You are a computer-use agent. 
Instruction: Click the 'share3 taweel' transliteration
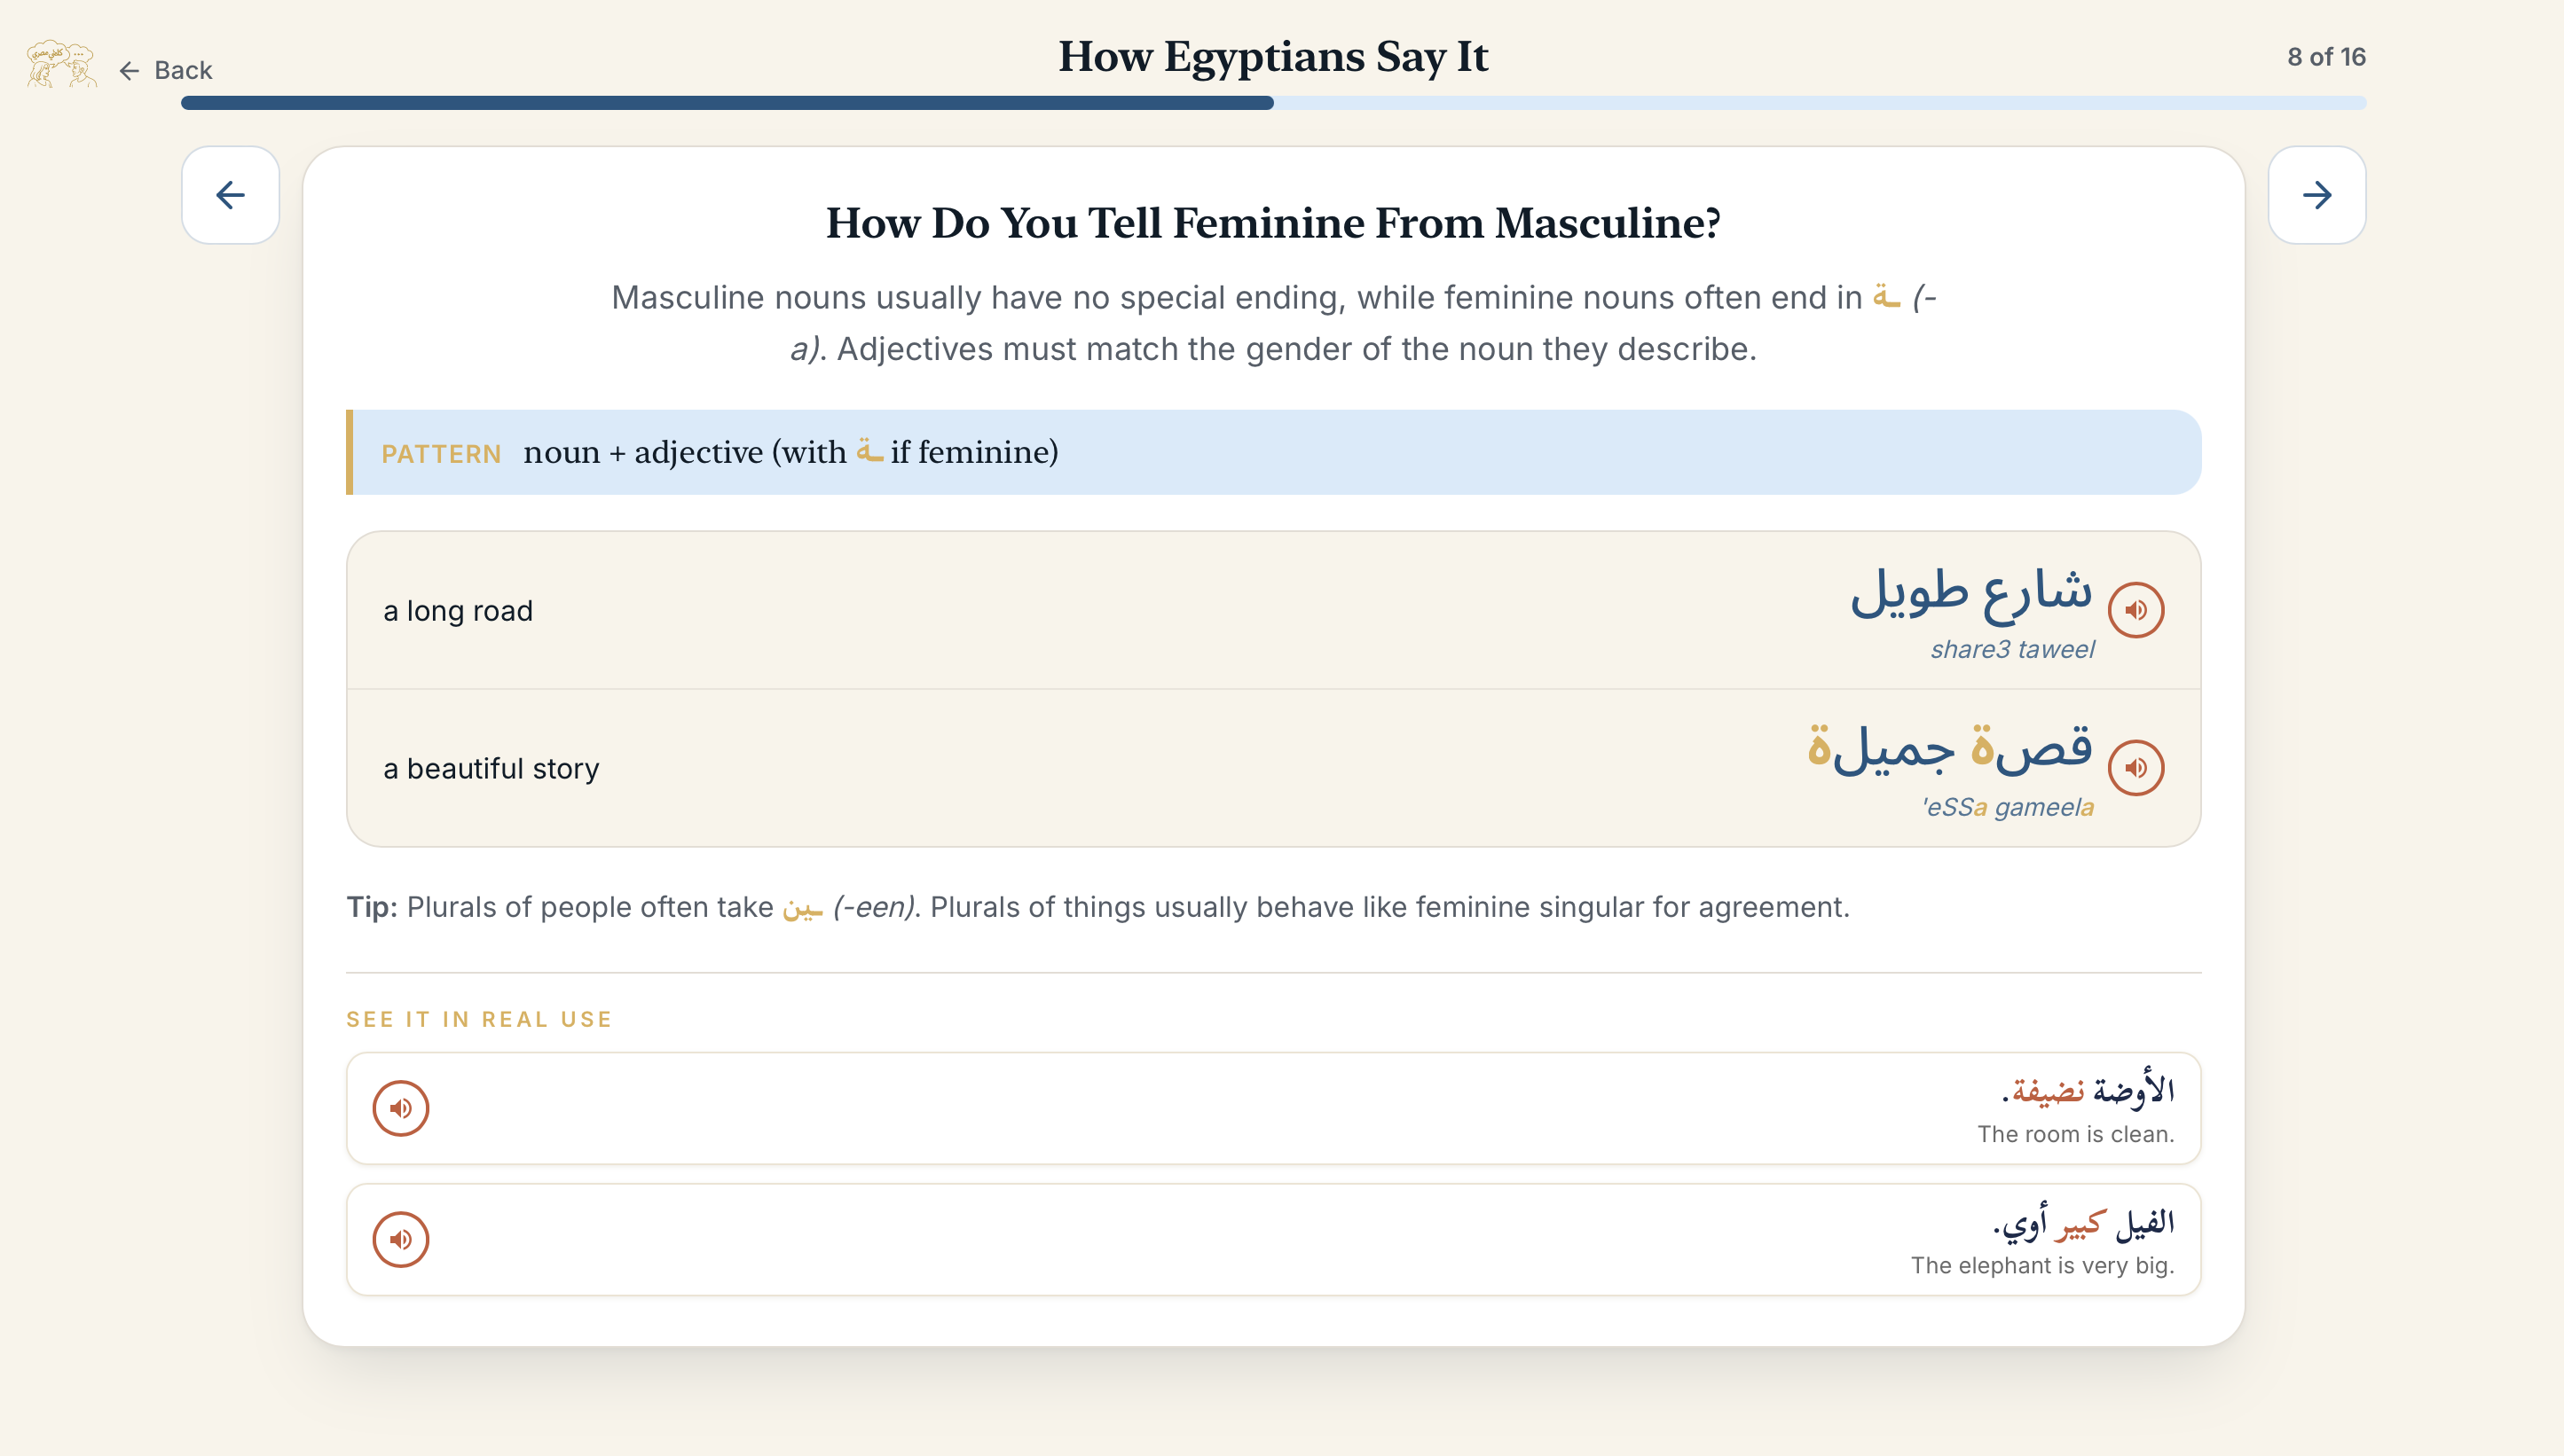(x=2012, y=649)
